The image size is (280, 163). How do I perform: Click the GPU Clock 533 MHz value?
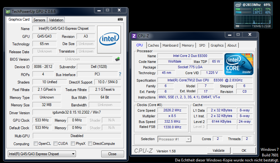pos(42,120)
